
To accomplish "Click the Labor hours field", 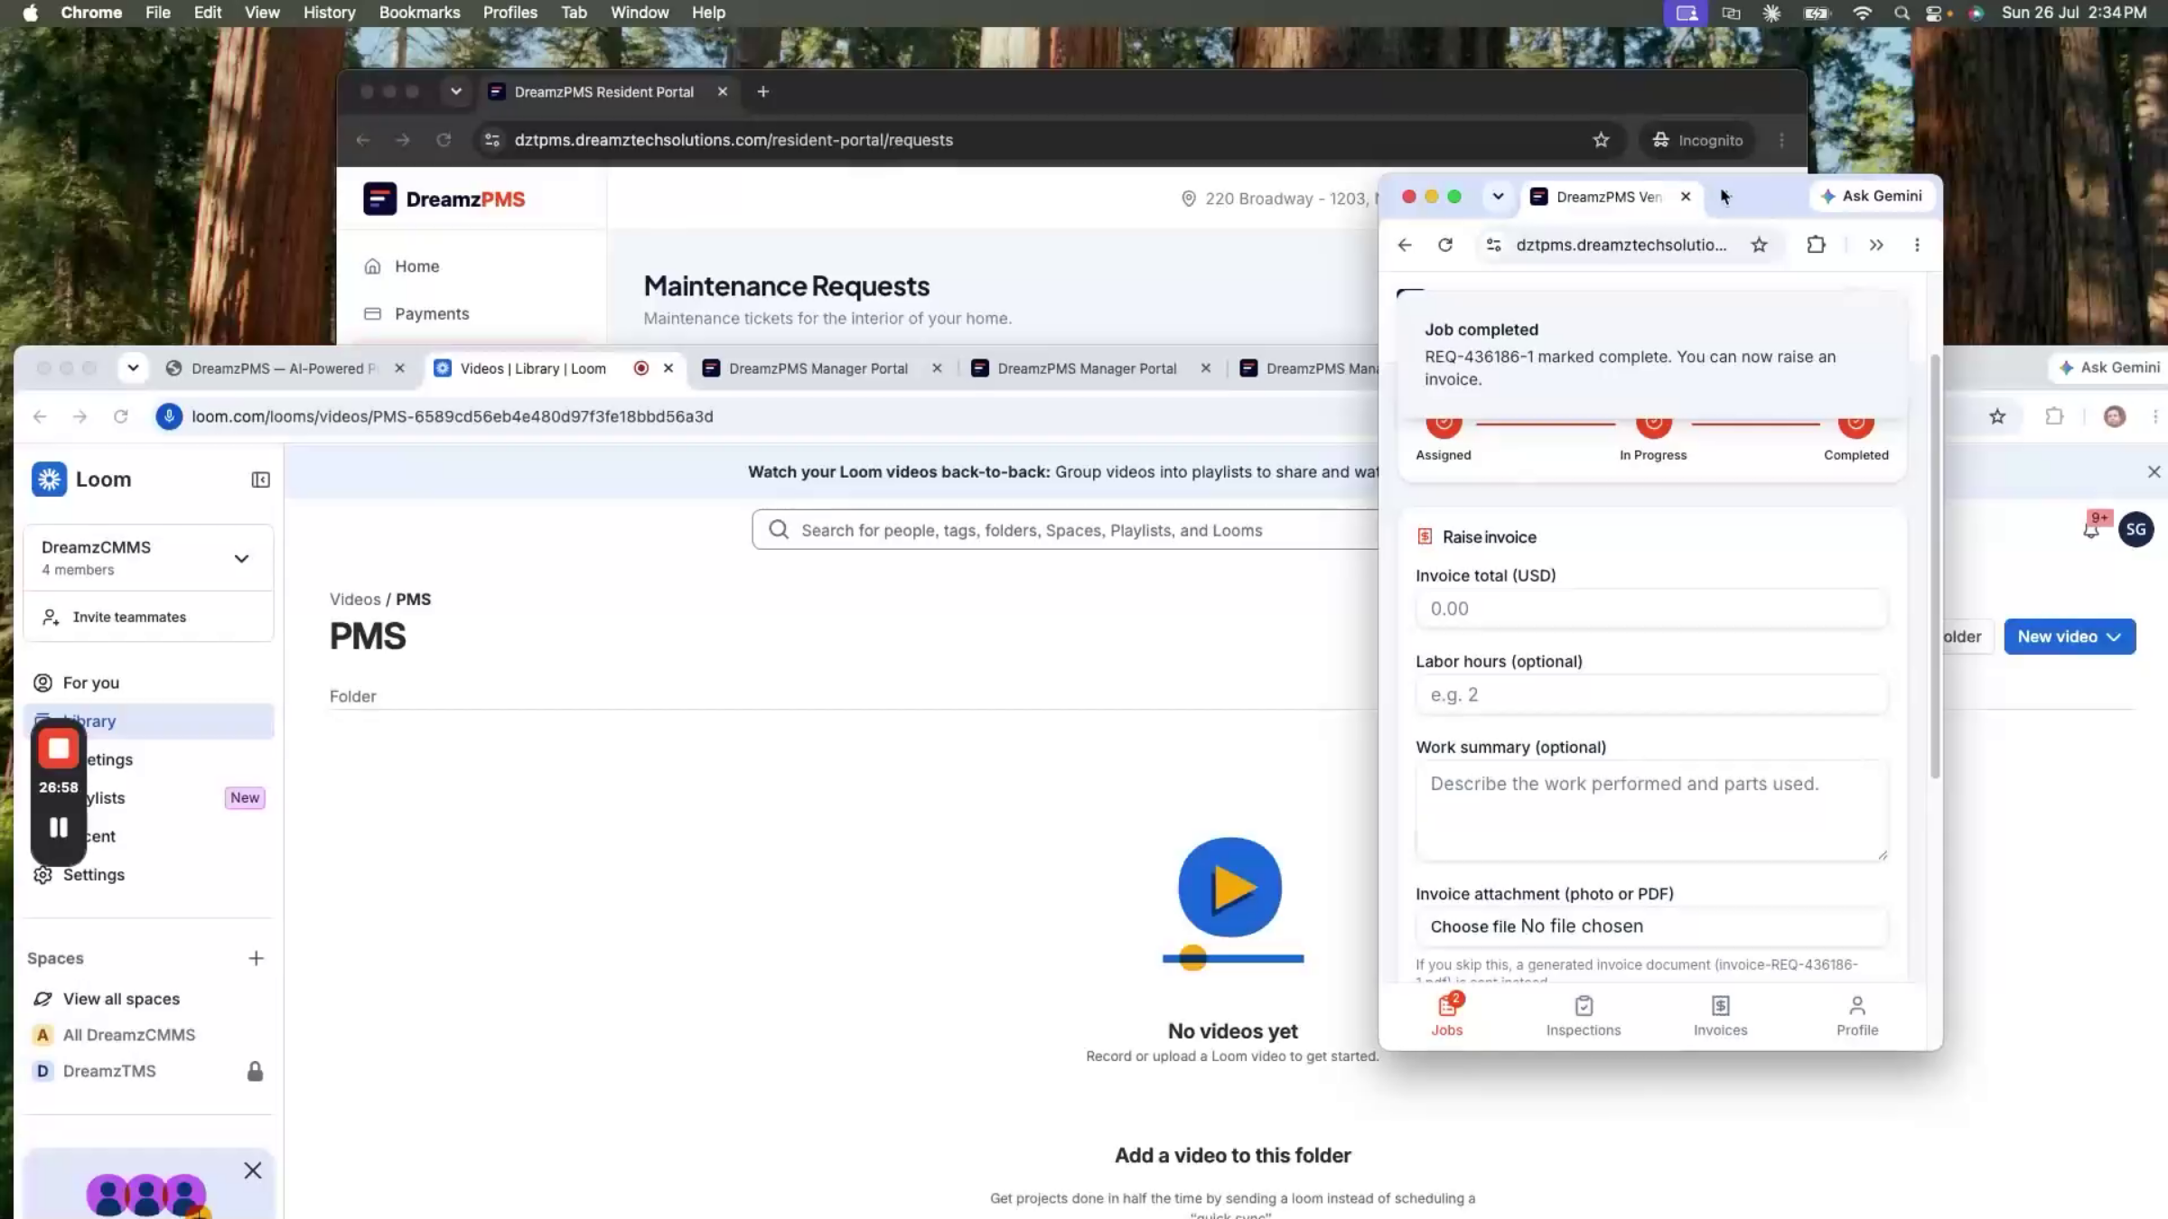I will pyautogui.click(x=1651, y=694).
